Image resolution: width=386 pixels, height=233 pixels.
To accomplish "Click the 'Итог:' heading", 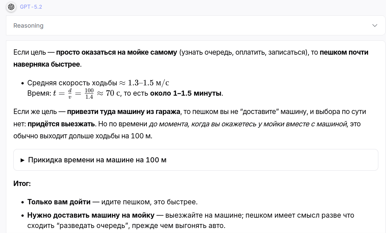I will click(22, 184).
